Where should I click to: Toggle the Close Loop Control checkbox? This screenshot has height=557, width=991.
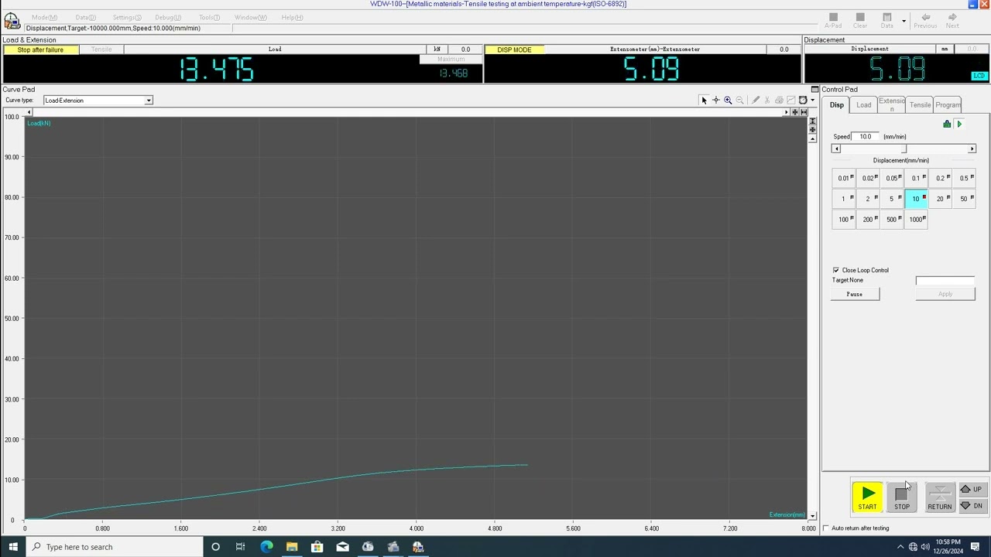[x=836, y=270]
